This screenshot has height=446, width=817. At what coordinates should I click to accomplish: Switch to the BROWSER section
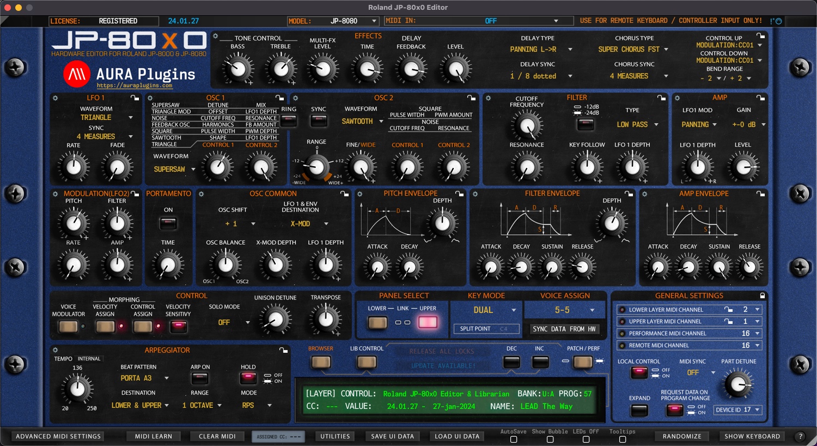click(x=321, y=361)
